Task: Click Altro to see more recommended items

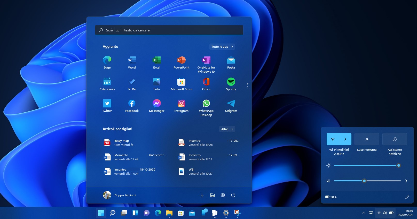Action: [x=227, y=129]
